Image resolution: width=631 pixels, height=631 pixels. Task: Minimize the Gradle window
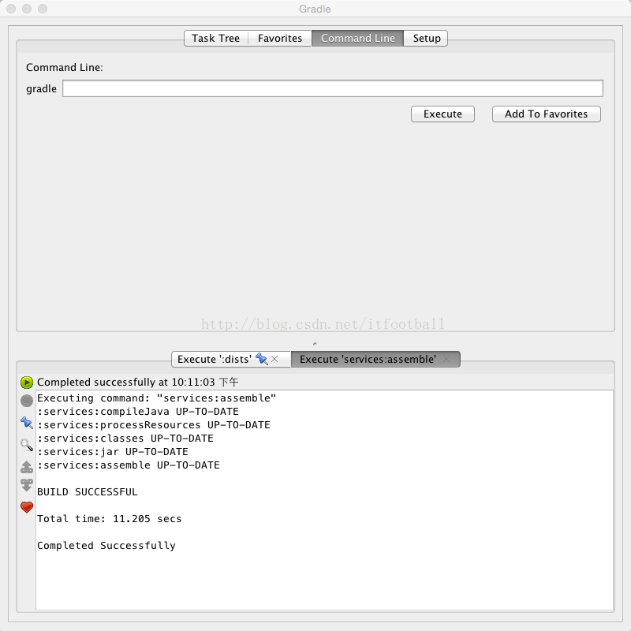27,9
